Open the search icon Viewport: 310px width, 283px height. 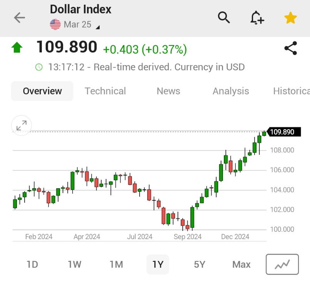(224, 18)
